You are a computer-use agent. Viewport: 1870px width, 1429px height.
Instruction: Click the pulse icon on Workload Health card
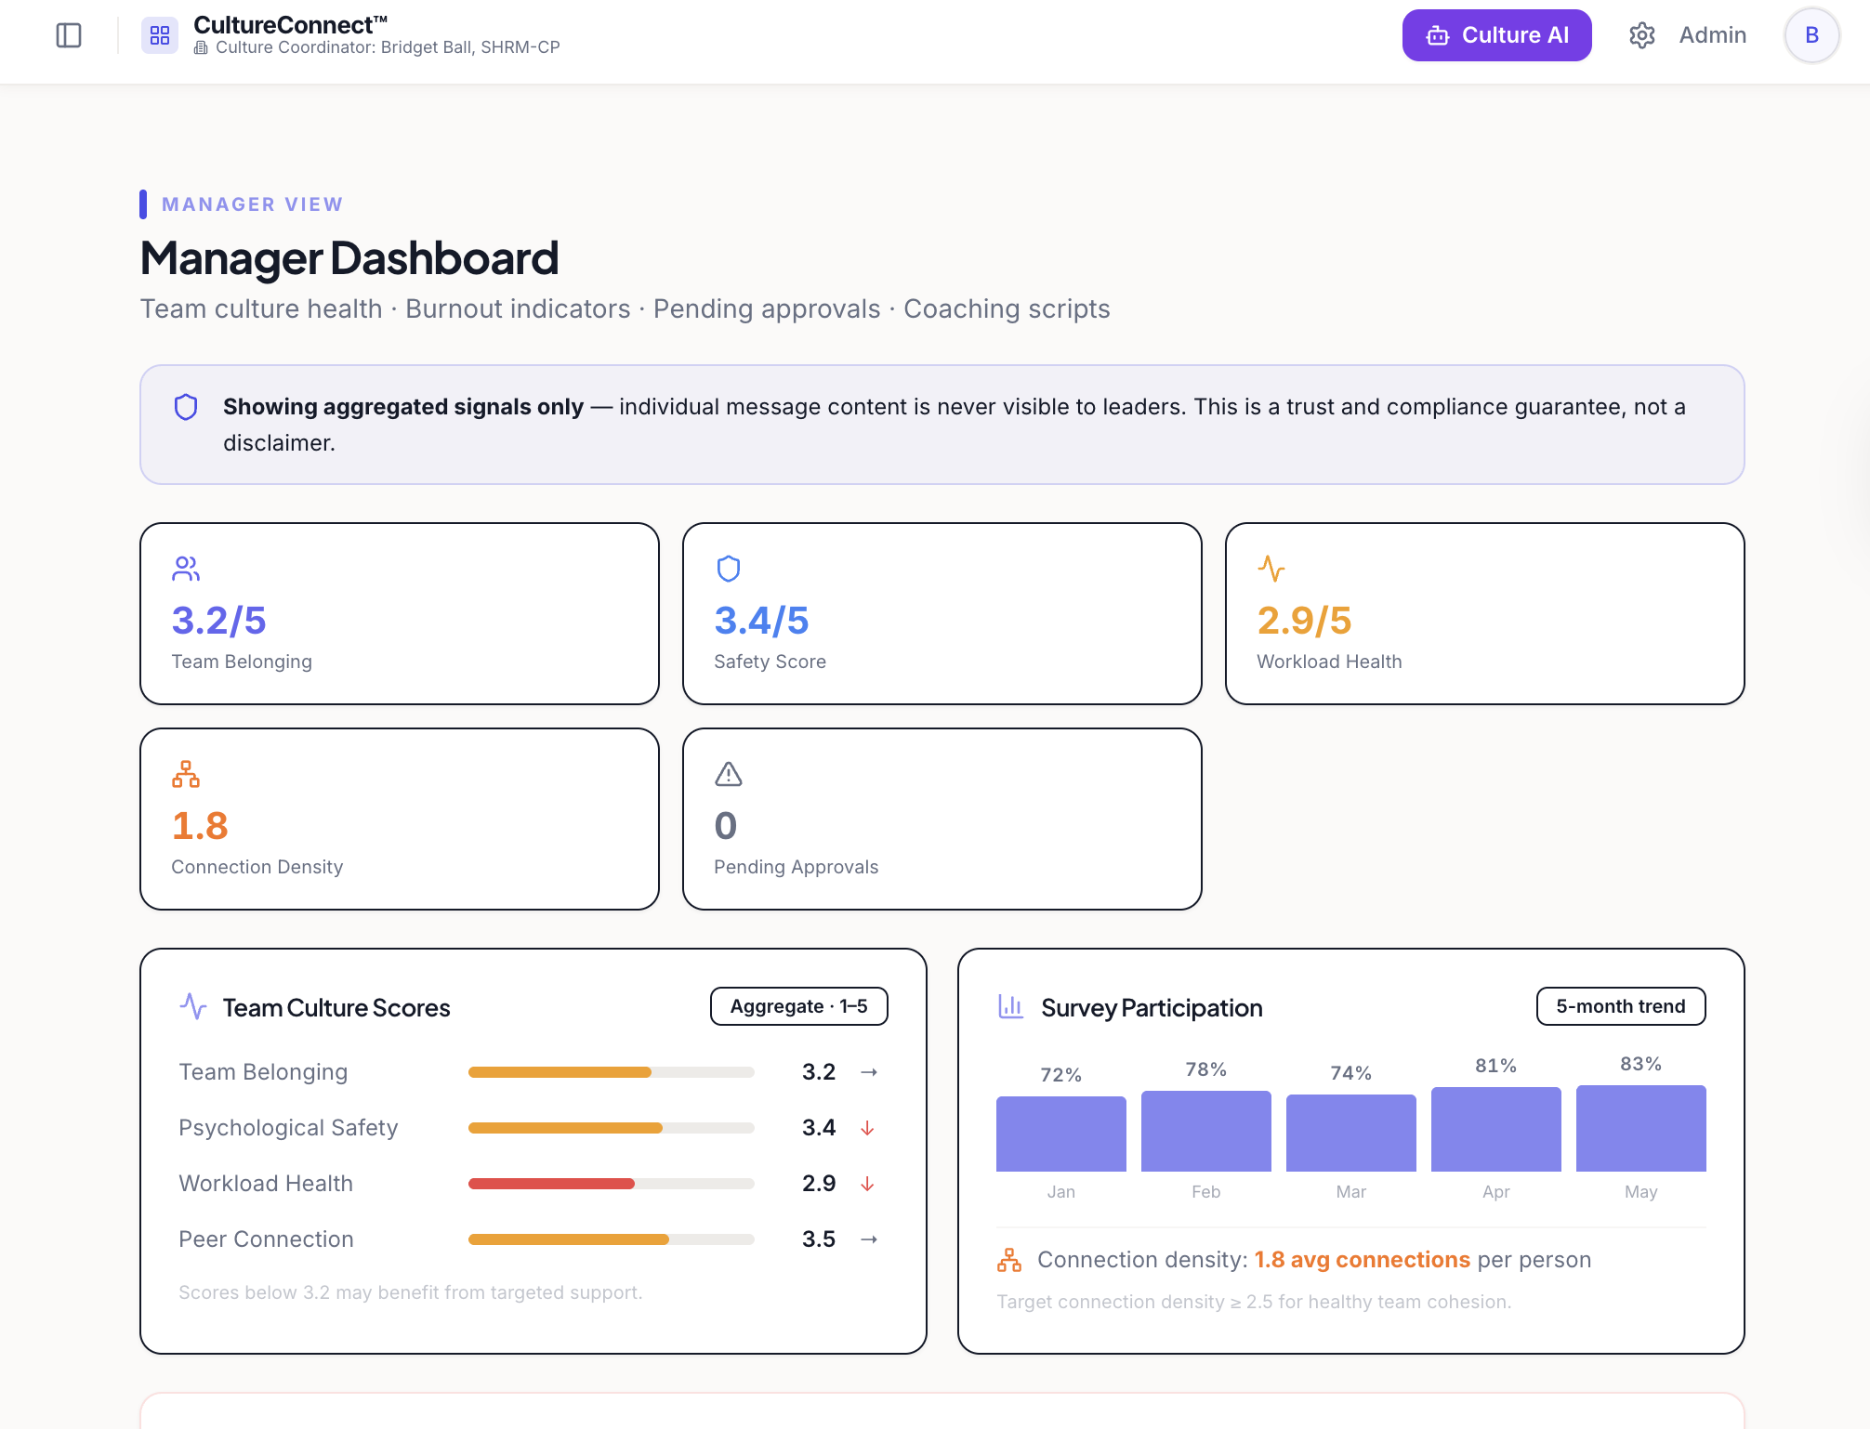pyautogui.click(x=1271, y=569)
